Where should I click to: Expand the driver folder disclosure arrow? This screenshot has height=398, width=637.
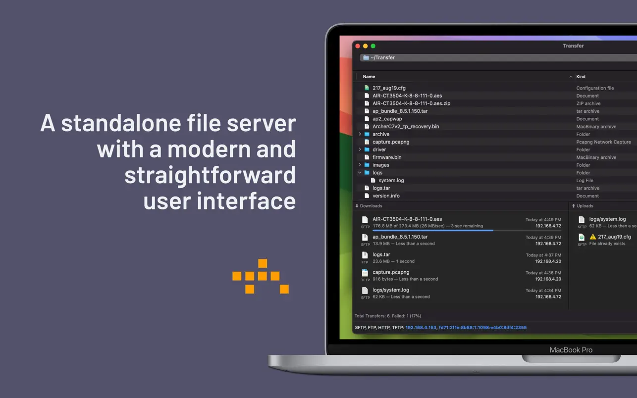point(360,149)
